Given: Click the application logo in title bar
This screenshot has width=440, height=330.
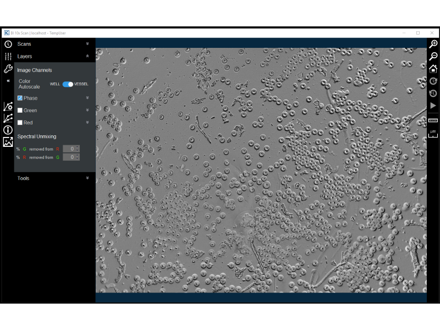Looking at the screenshot, I should [x=7, y=33].
